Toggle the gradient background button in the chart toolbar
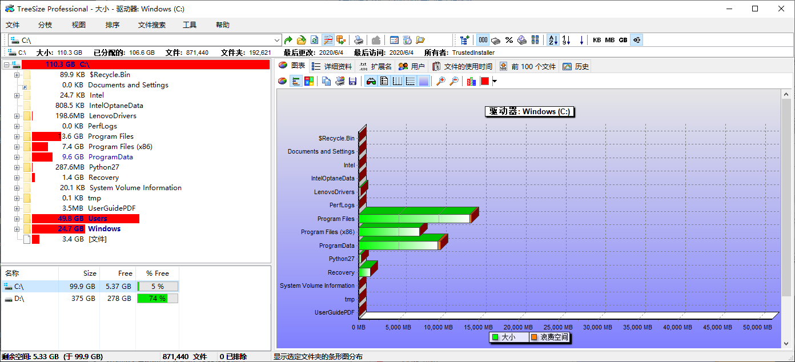 coord(424,81)
